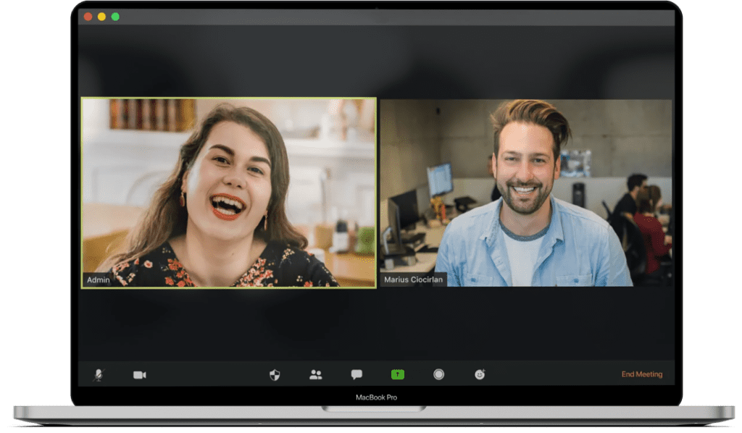Click the End Meeting button
The height and width of the screenshot is (433, 742).
coord(642,374)
